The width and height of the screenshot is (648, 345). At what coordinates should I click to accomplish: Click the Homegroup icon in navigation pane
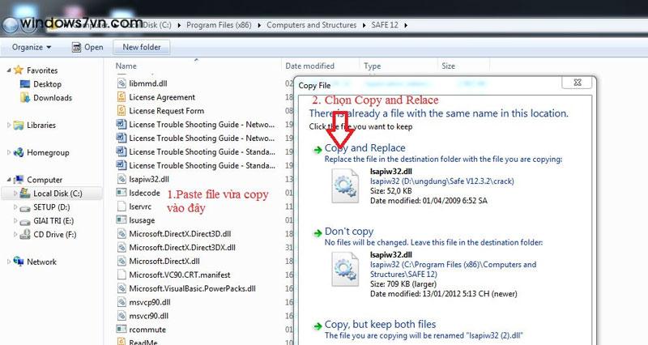tap(18, 152)
